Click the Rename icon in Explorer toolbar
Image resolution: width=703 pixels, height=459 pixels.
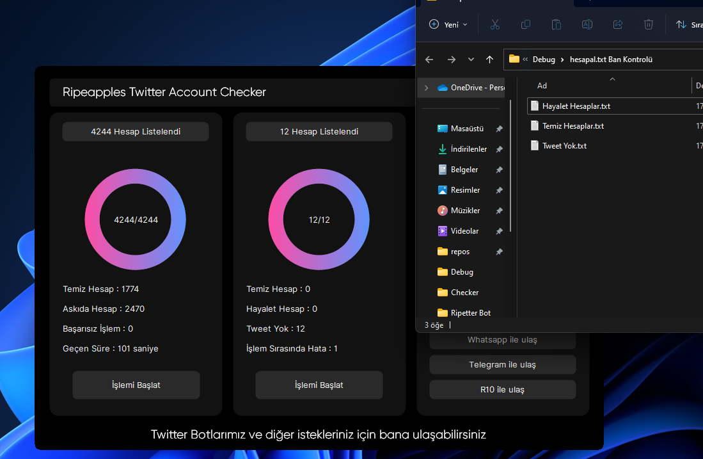click(587, 25)
